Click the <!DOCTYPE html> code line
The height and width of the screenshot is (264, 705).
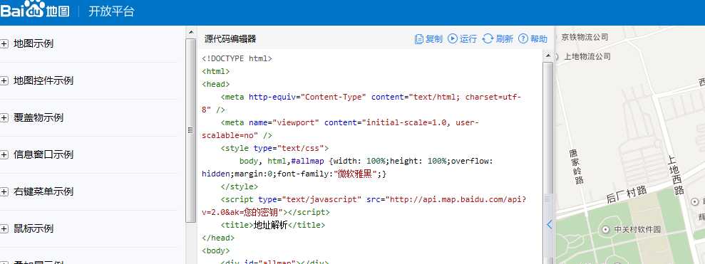[237, 58]
